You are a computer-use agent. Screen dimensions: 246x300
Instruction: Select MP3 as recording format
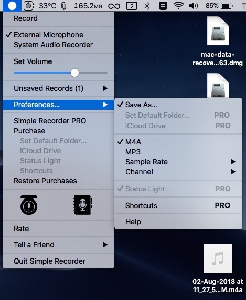pos(178,152)
